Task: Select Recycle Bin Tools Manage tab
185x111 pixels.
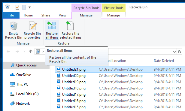Action: coord(86,15)
